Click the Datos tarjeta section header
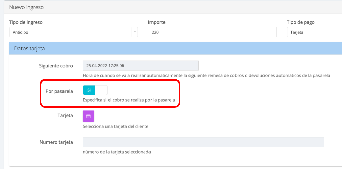The width and height of the screenshot is (342, 169). (x=30, y=49)
